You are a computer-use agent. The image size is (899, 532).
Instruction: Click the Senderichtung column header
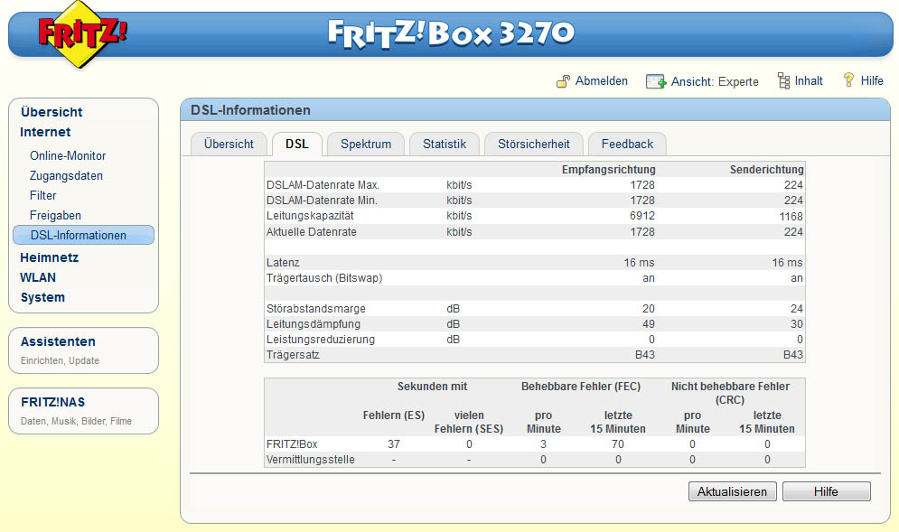tap(766, 170)
